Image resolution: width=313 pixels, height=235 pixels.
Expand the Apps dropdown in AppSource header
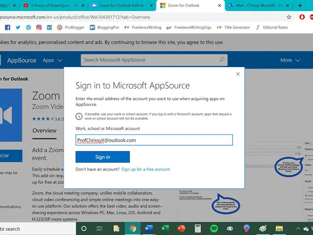pos(52,60)
